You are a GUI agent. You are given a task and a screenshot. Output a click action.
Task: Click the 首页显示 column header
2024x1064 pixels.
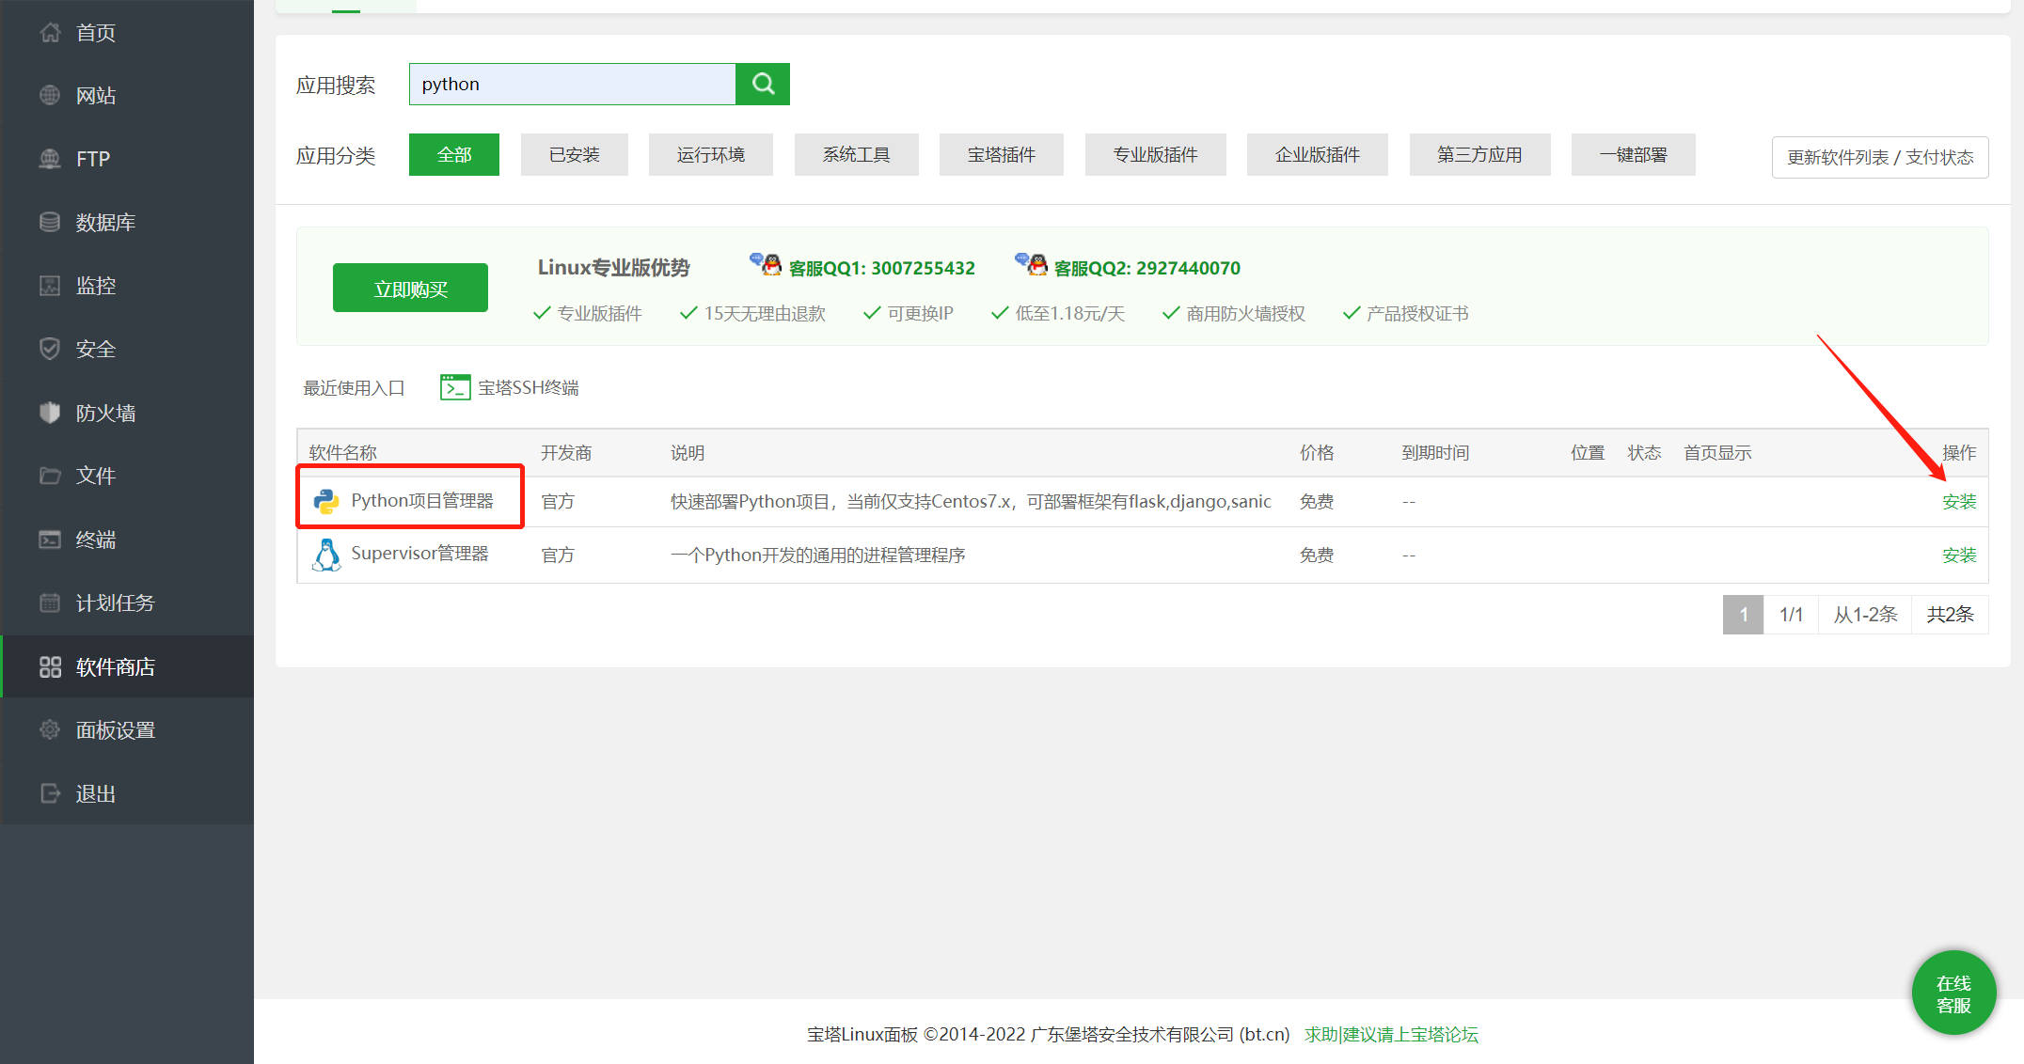point(1717,453)
